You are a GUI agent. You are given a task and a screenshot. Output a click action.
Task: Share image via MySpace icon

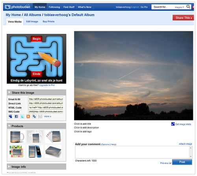coord(10,116)
